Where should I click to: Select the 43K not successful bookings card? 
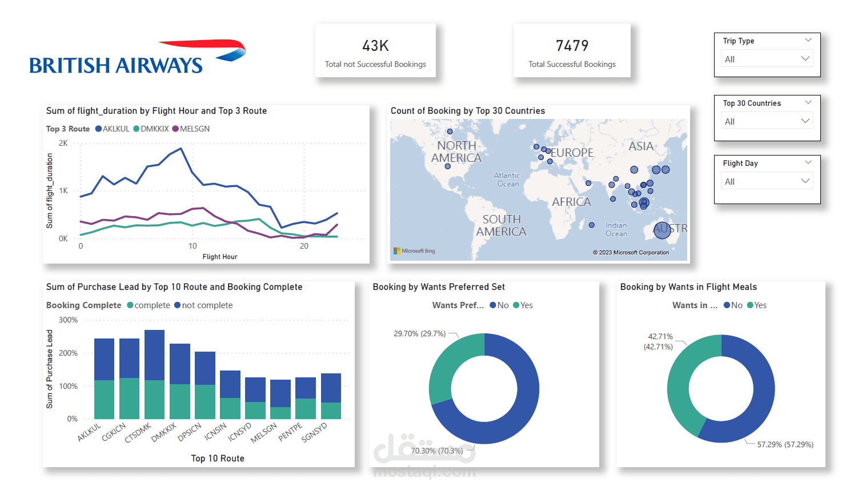(375, 50)
